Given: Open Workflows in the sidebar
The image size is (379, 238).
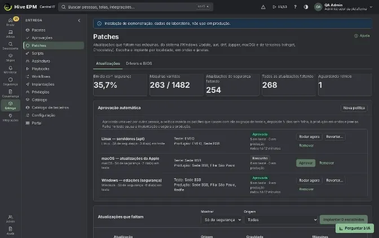Looking at the screenshot, I should coord(54,77).
